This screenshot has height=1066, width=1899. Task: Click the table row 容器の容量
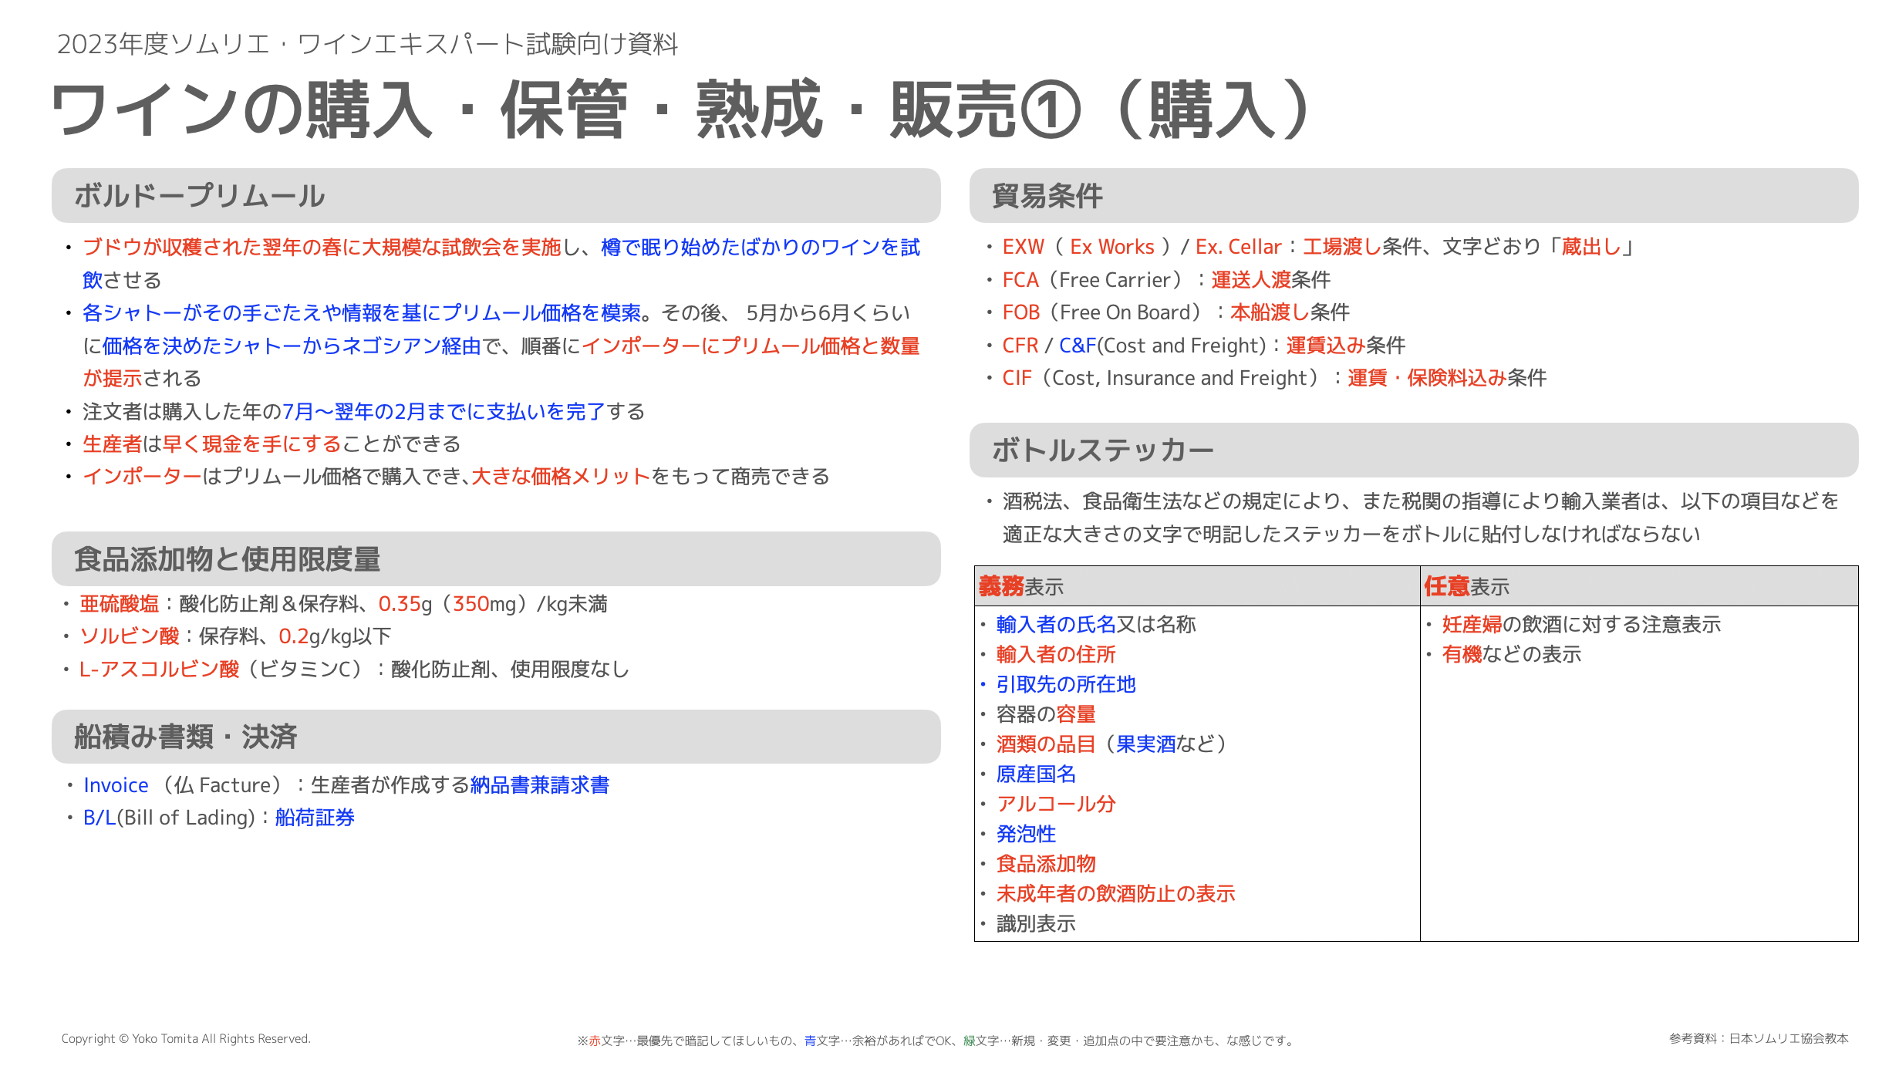(1046, 714)
